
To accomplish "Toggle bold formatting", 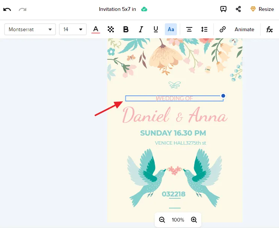I will coord(126,29).
